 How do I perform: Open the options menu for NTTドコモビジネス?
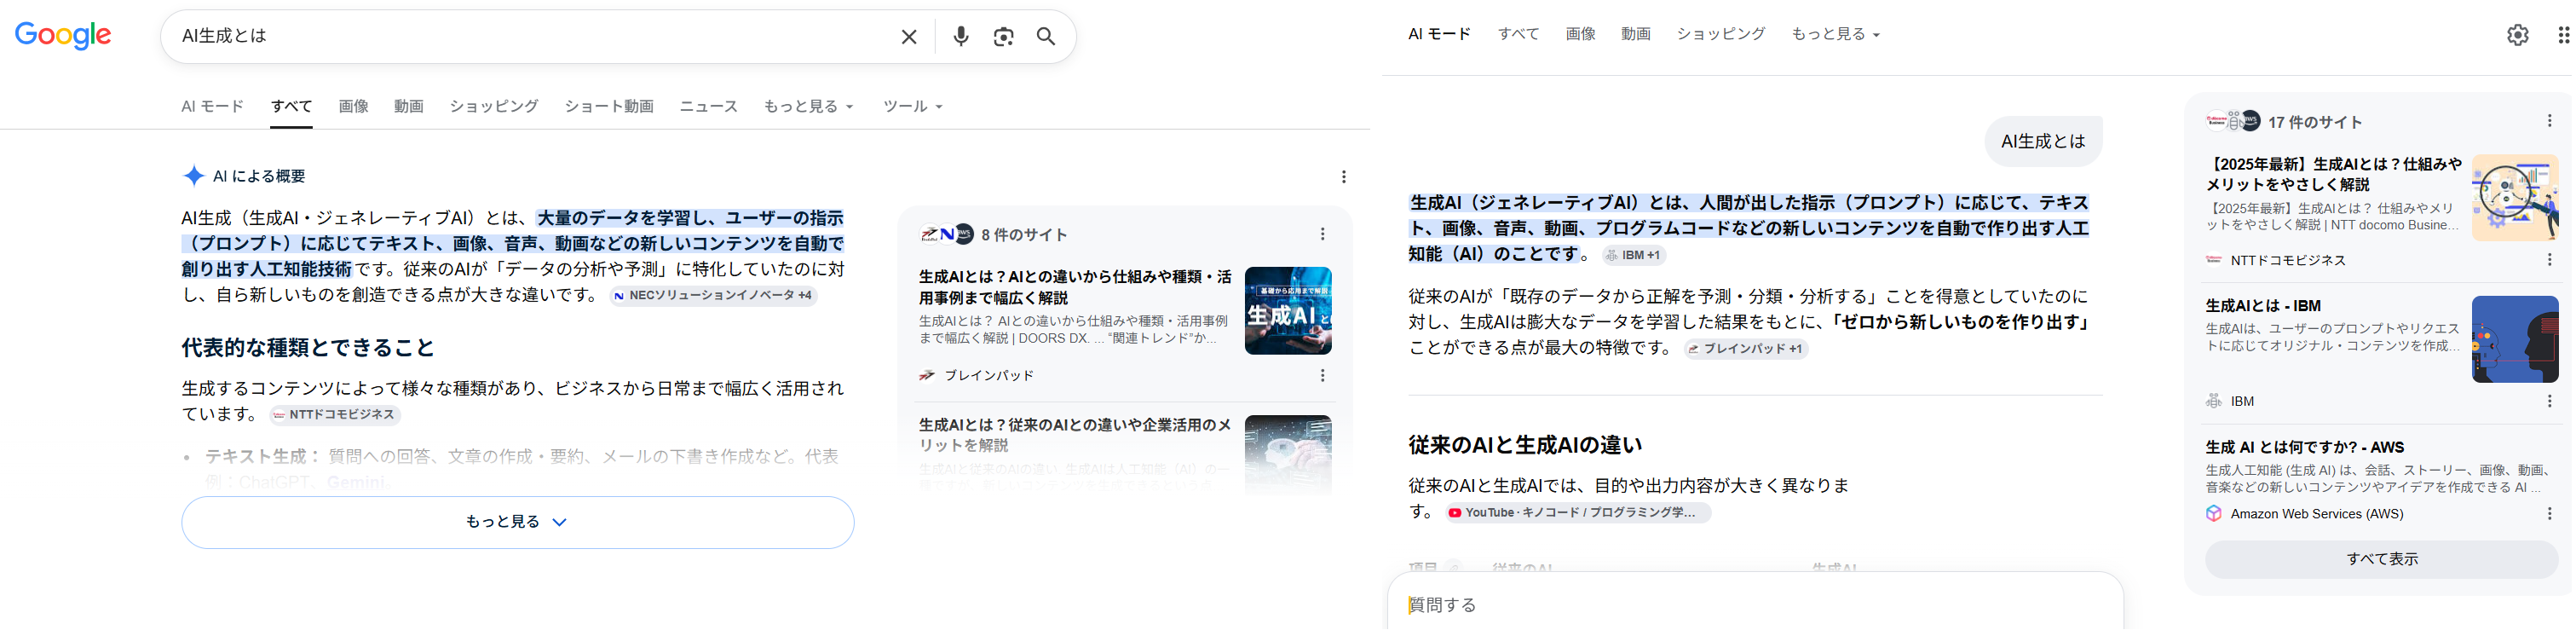[x=2549, y=260]
